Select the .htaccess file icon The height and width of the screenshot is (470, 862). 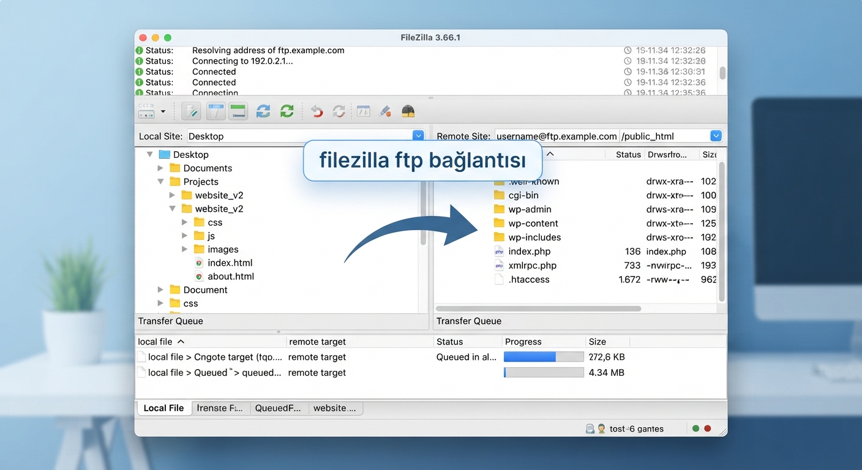(x=498, y=280)
